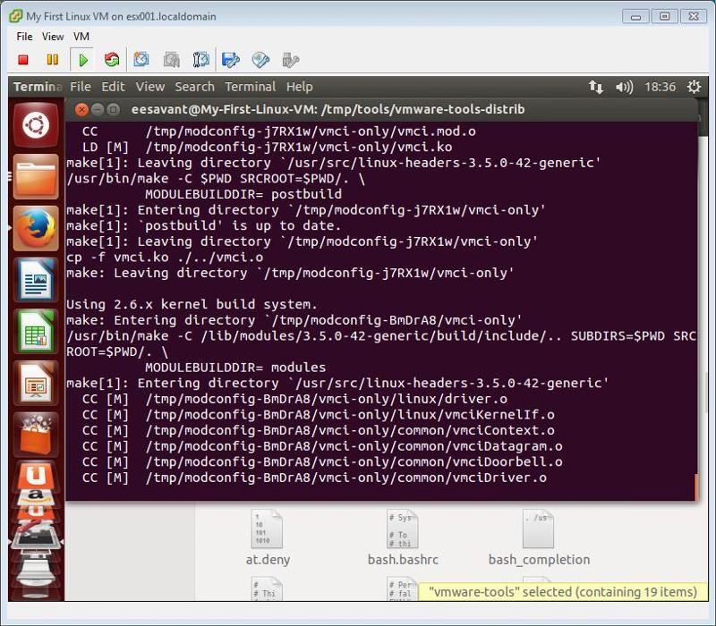Viewport: 716px width, 626px height.
Task: Click 'Using 2.6.x kernel build system.' line
Action: (192, 304)
